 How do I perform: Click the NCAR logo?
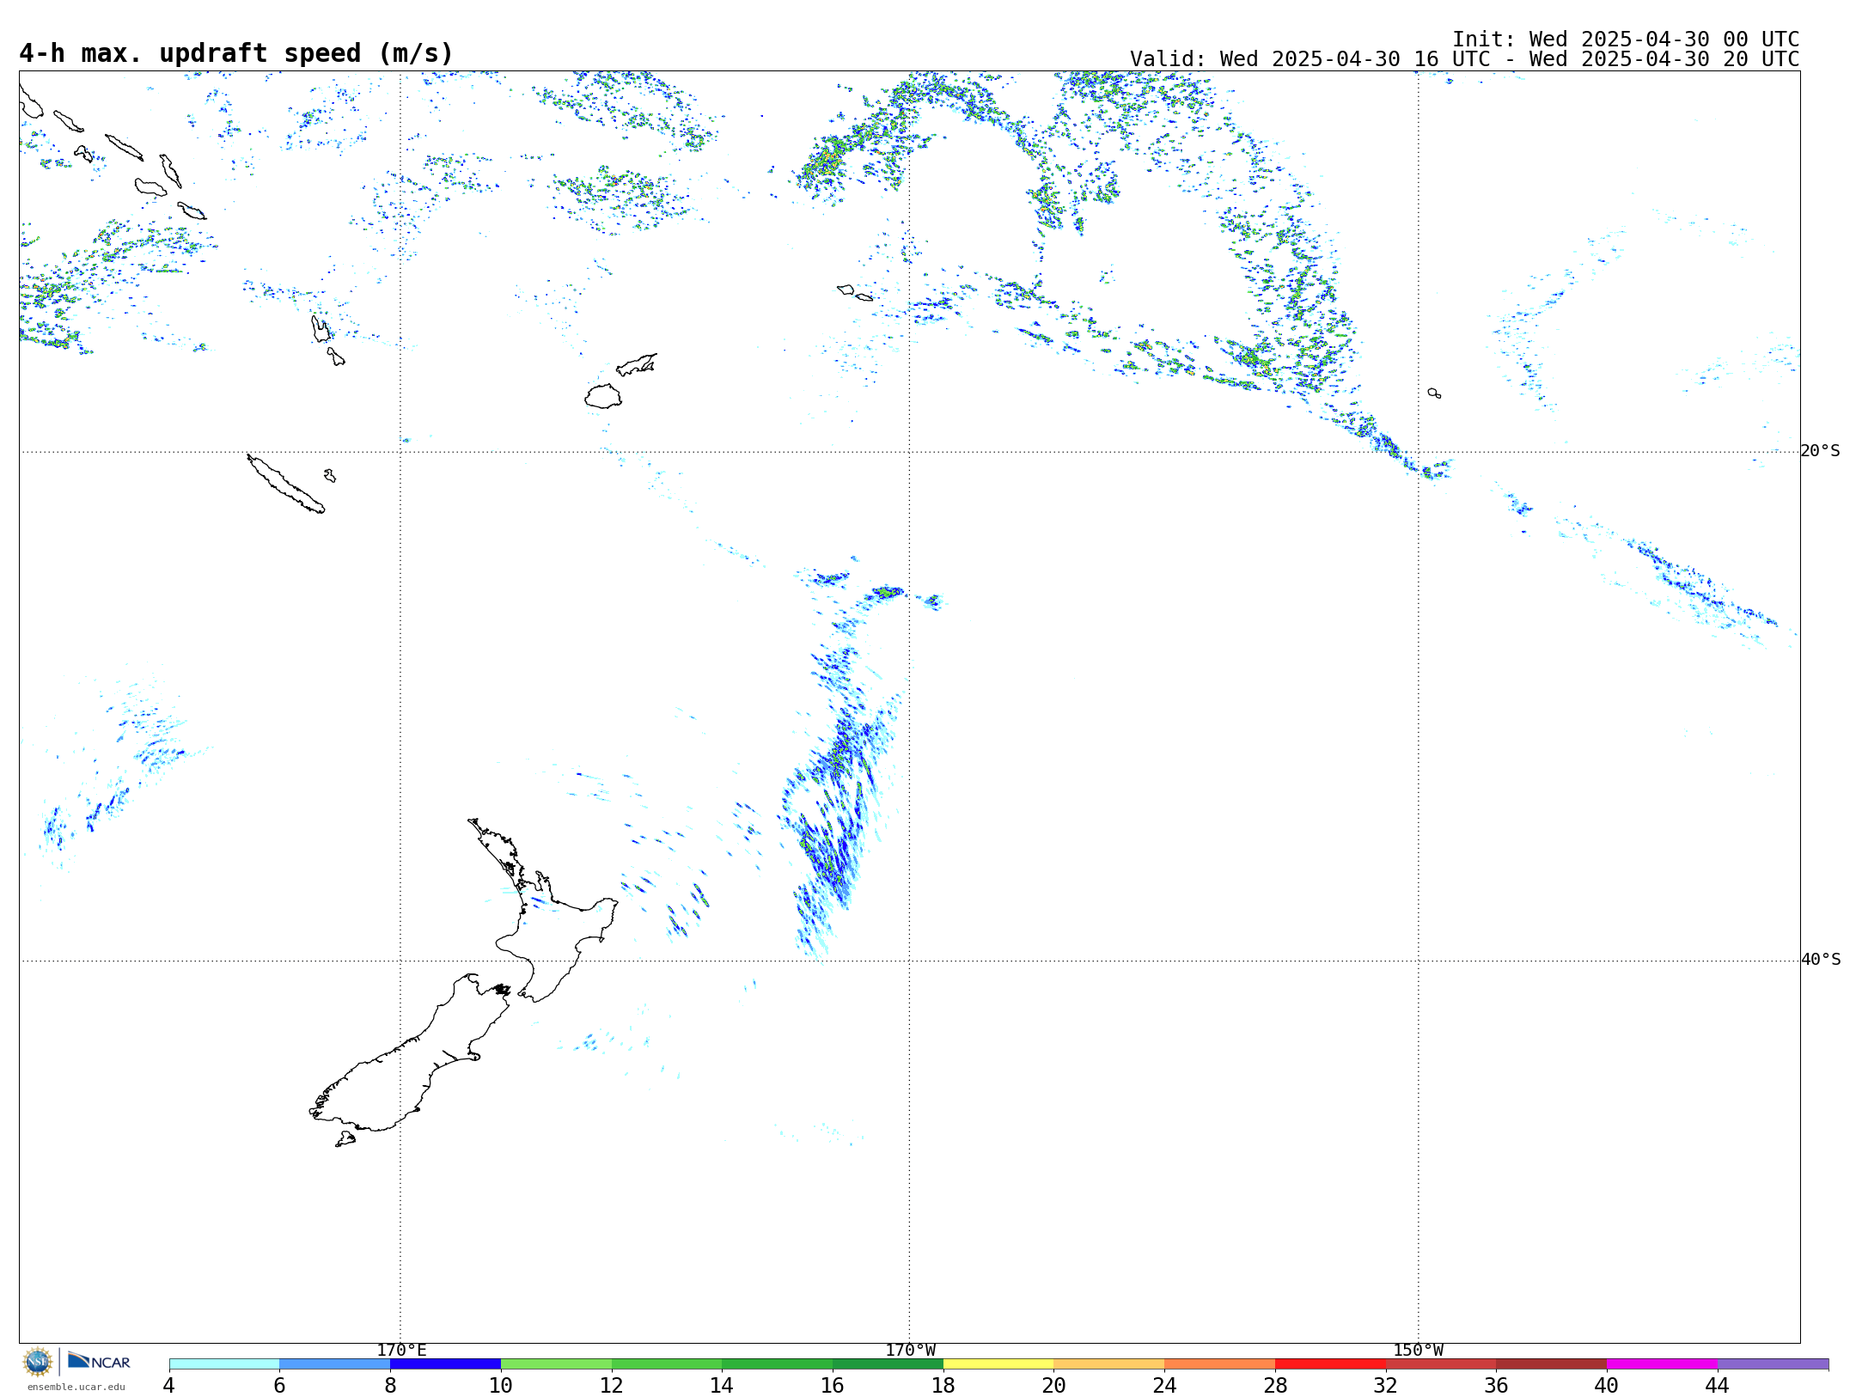coord(99,1361)
